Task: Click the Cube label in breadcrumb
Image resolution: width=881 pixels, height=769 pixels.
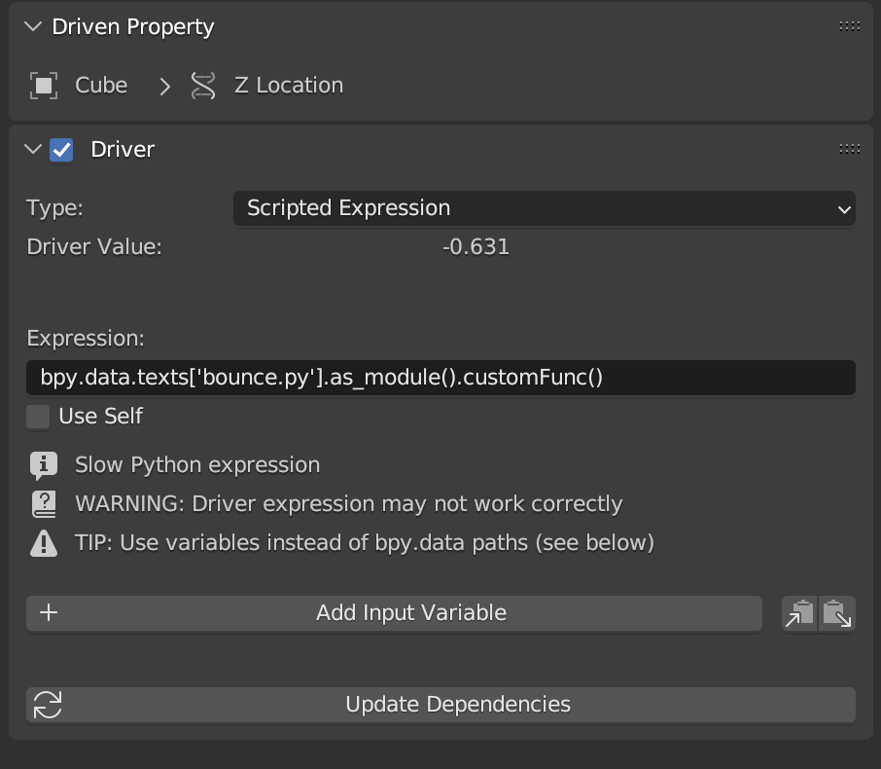Action: [101, 86]
